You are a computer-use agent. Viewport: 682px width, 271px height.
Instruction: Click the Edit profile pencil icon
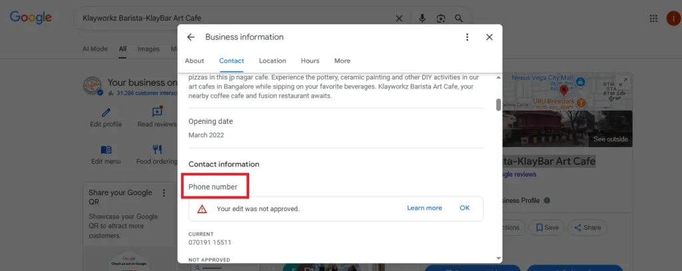[x=106, y=113]
